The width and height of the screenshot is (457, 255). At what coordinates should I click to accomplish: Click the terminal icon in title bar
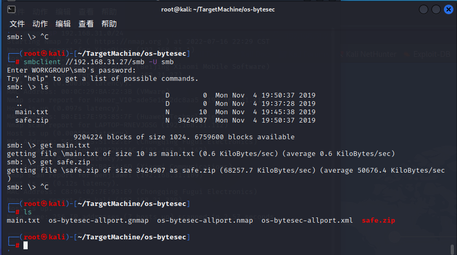point(11,9)
